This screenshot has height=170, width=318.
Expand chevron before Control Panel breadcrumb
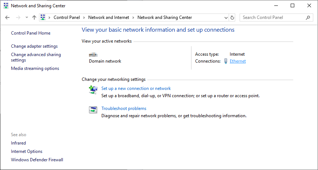49,17
